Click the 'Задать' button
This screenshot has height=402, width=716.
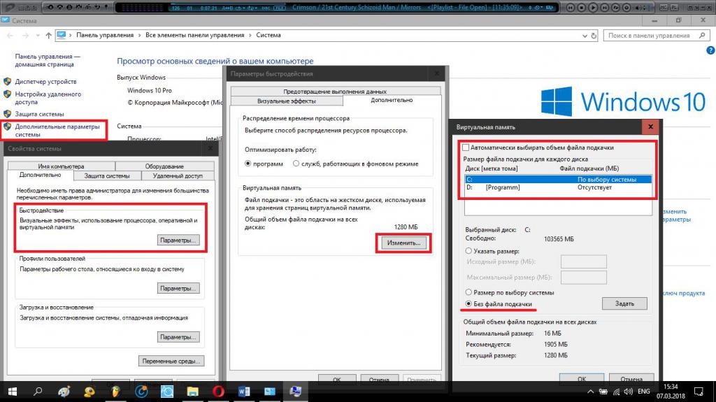(624, 303)
